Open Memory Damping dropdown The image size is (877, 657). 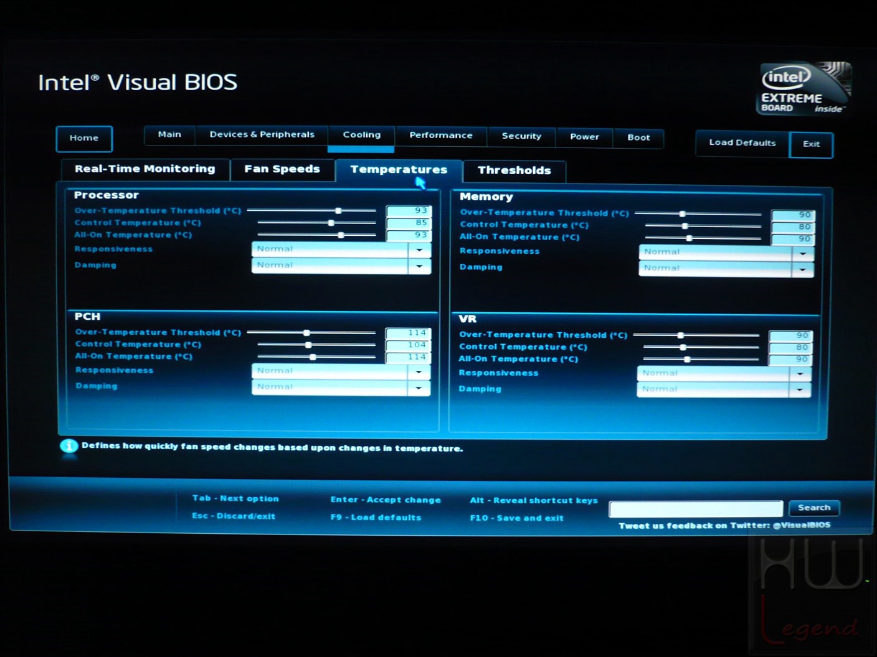point(726,269)
